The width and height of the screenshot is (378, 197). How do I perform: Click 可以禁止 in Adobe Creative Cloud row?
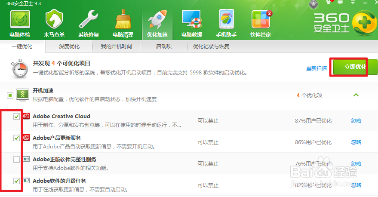[208, 120]
